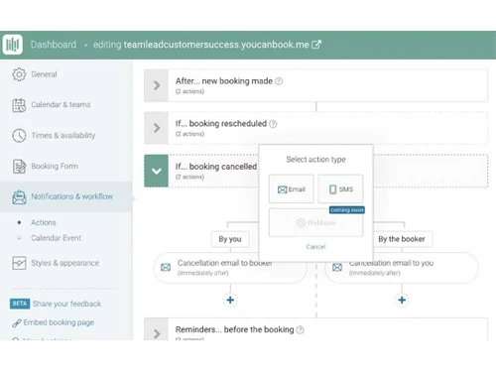Select the Actions sub-item
496x372 pixels.
[44, 222]
